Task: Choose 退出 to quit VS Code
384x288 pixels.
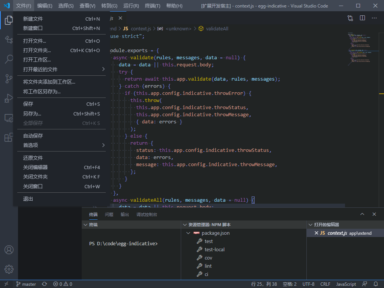Action: [x=61, y=199]
